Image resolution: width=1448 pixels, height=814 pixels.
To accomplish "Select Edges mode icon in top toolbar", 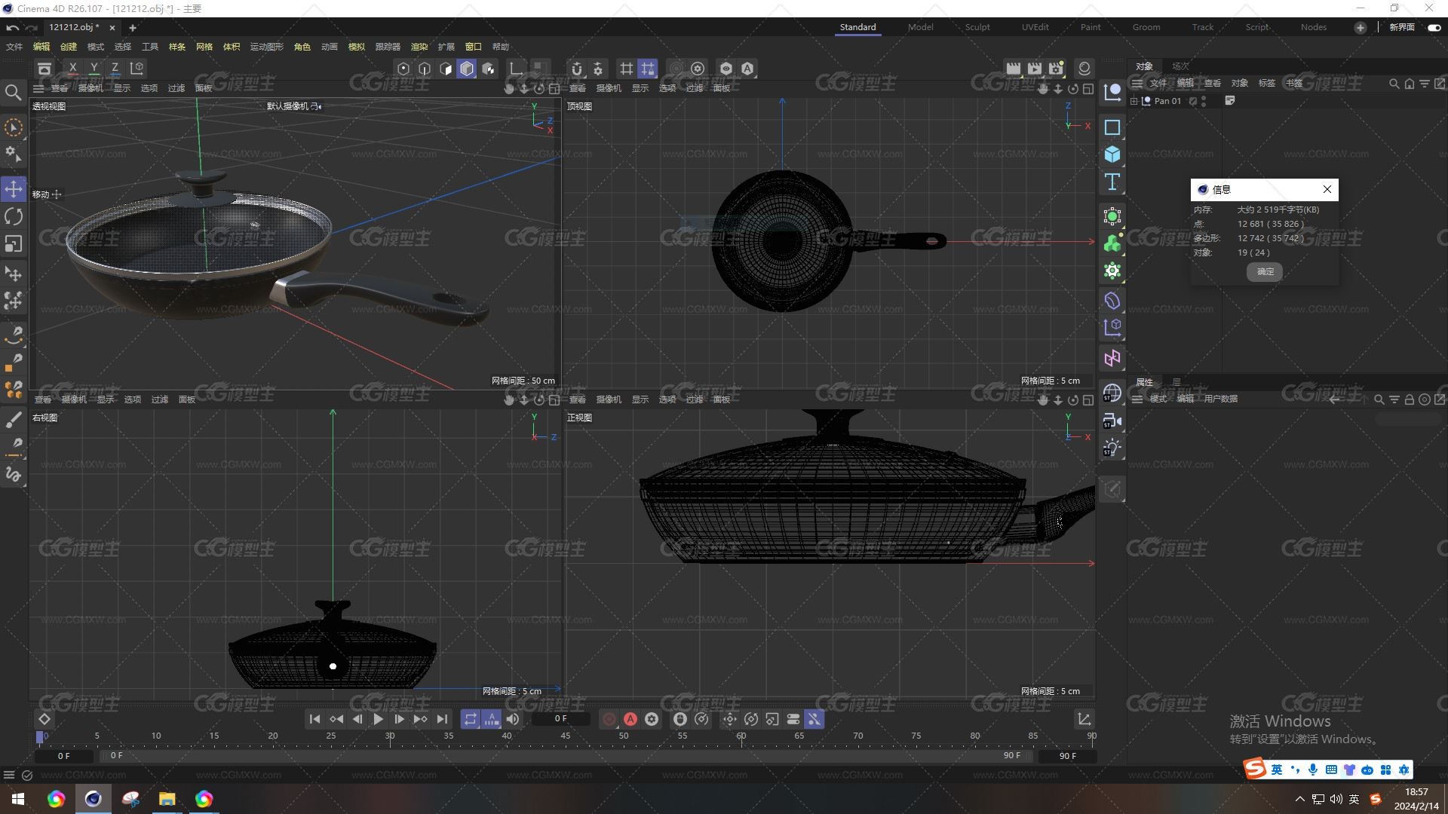I will point(425,69).
